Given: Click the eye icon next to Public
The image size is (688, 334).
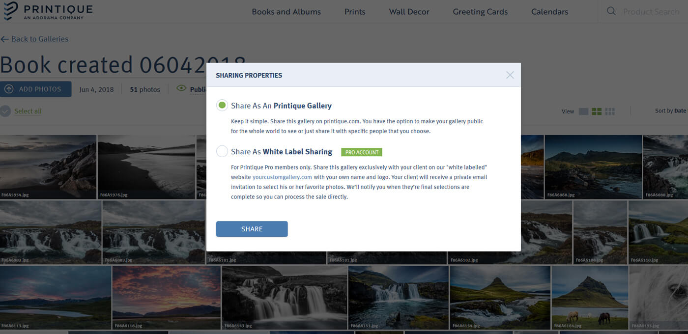Looking at the screenshot, I should point(181,89).
